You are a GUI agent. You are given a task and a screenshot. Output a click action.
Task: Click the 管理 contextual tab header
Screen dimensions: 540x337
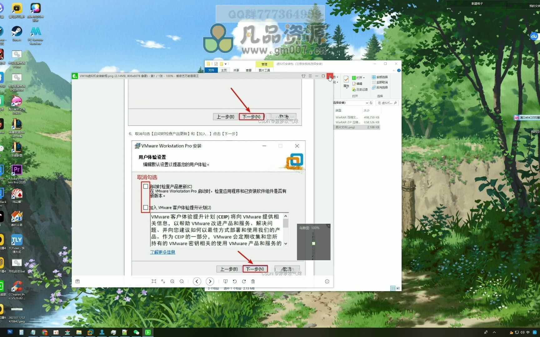[264, 64]
